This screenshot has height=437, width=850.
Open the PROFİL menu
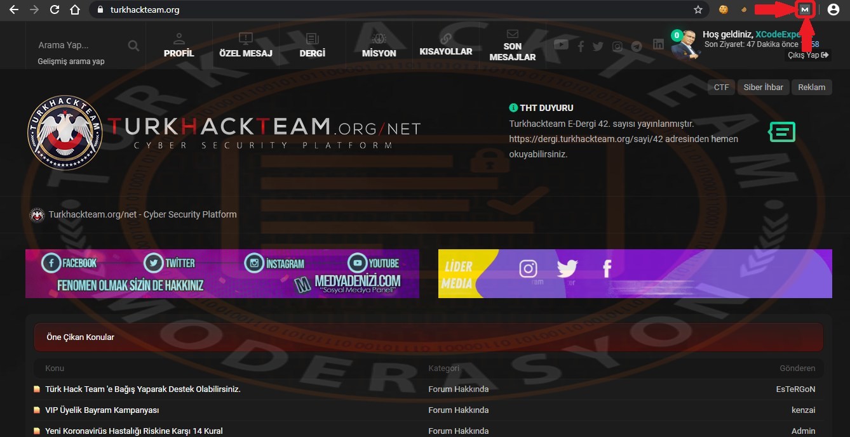[x=179, y=46]
